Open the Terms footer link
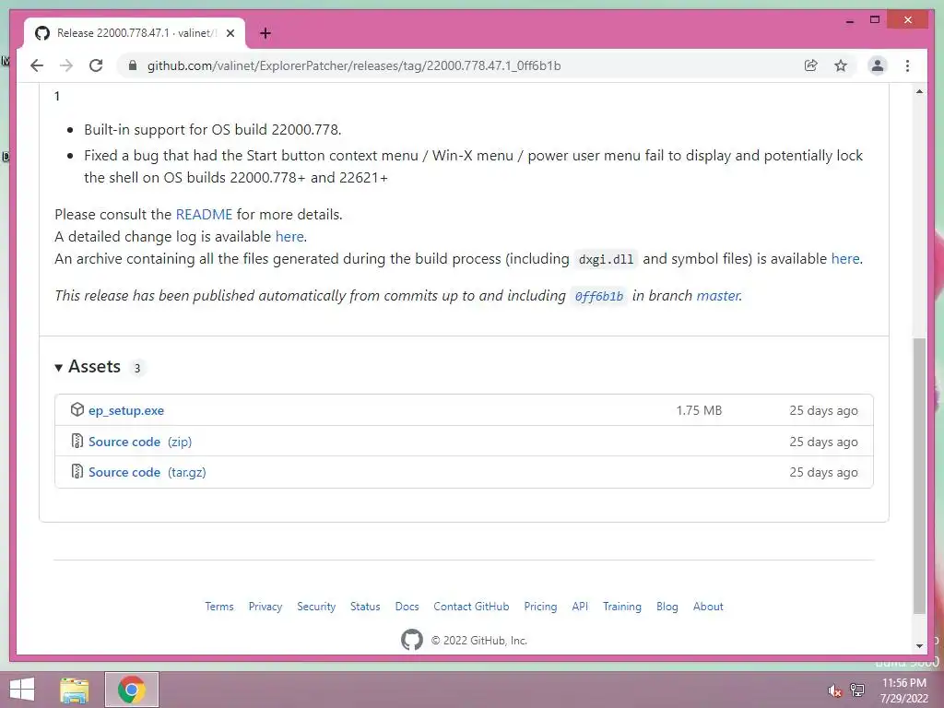 pyautogui.click(x=219, y=607)
